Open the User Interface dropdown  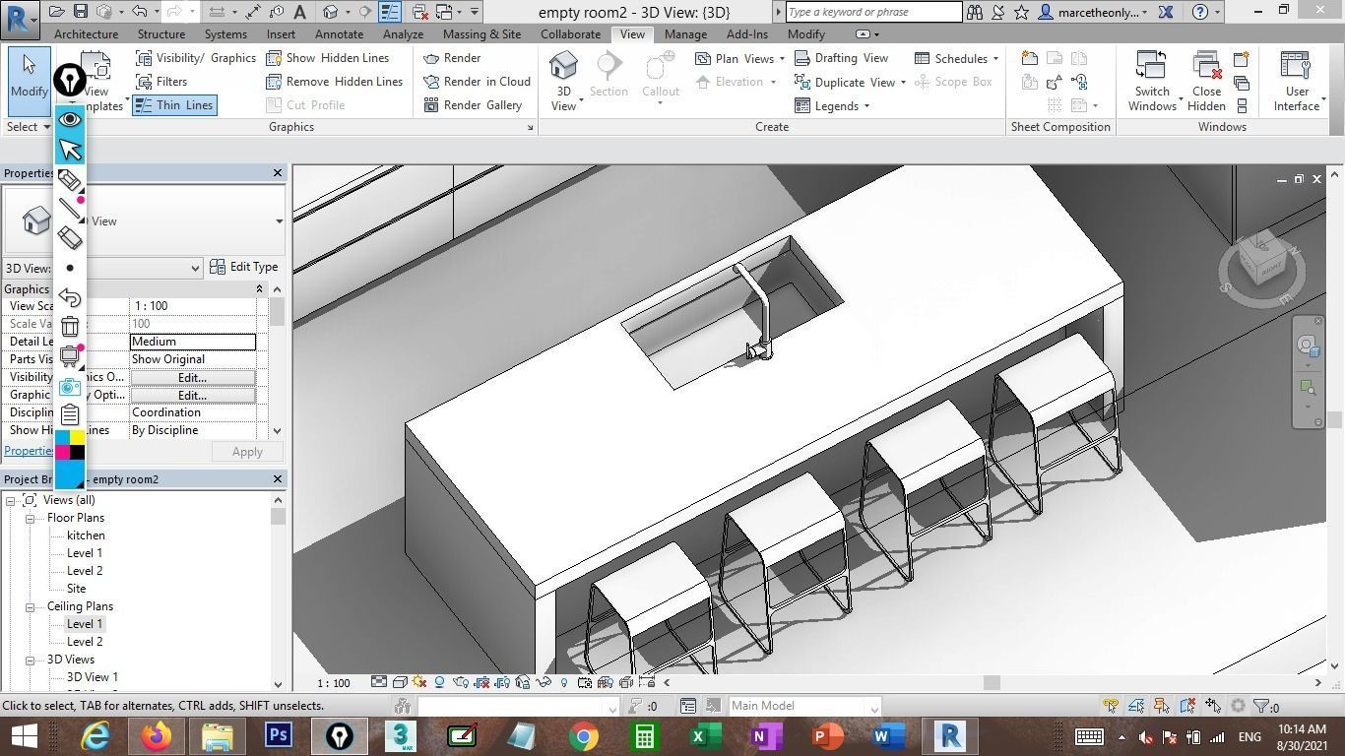click(x=1298, y=82)
